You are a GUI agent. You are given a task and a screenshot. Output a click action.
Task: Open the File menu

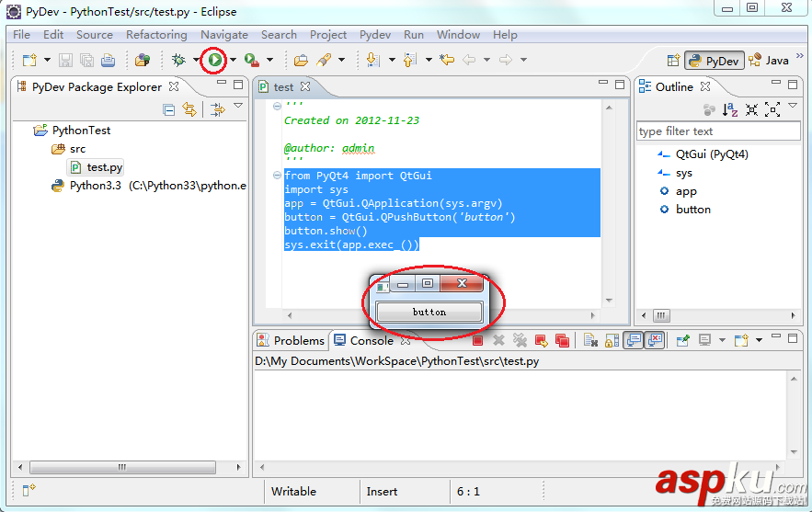(x=21, y=35)
